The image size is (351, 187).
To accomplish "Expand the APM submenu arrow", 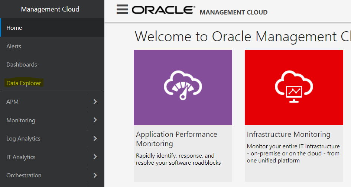I will pyautogui.click(x=95, y=101).
